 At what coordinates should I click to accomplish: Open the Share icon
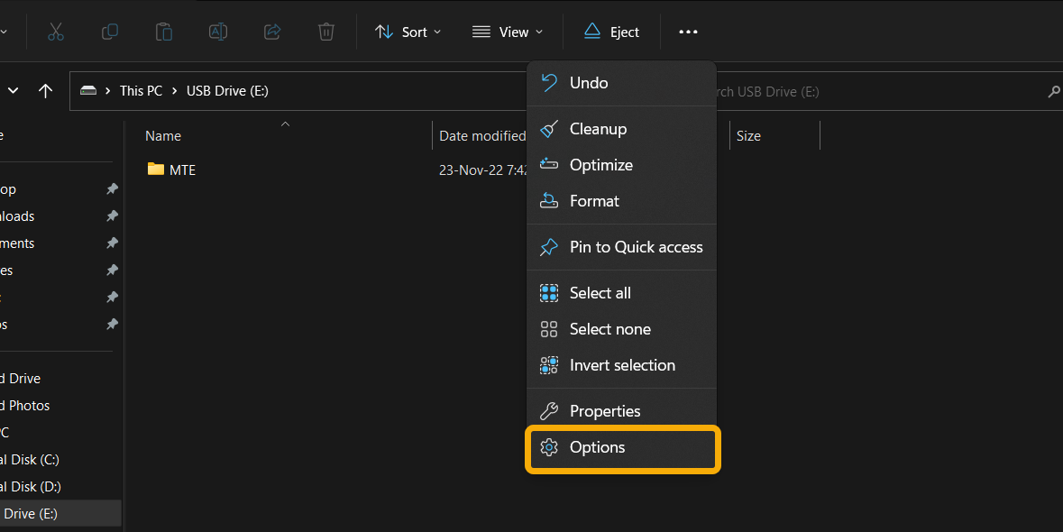pos(272,32)
